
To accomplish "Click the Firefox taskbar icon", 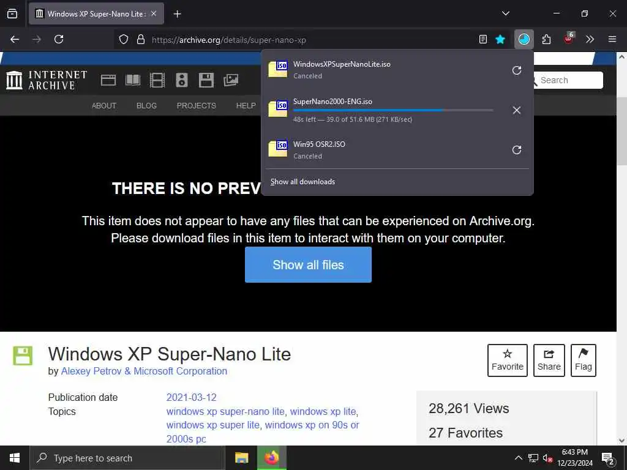I will point(272,458).
